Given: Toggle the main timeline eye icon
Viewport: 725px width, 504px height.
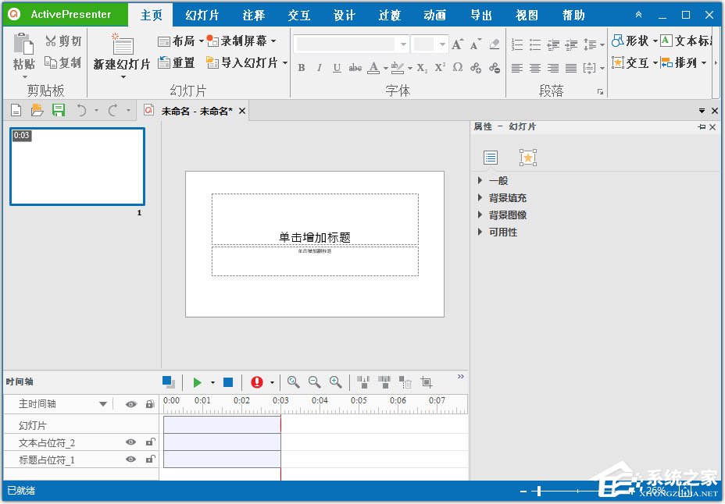Looking at the screenshot, I should point(130,404).
